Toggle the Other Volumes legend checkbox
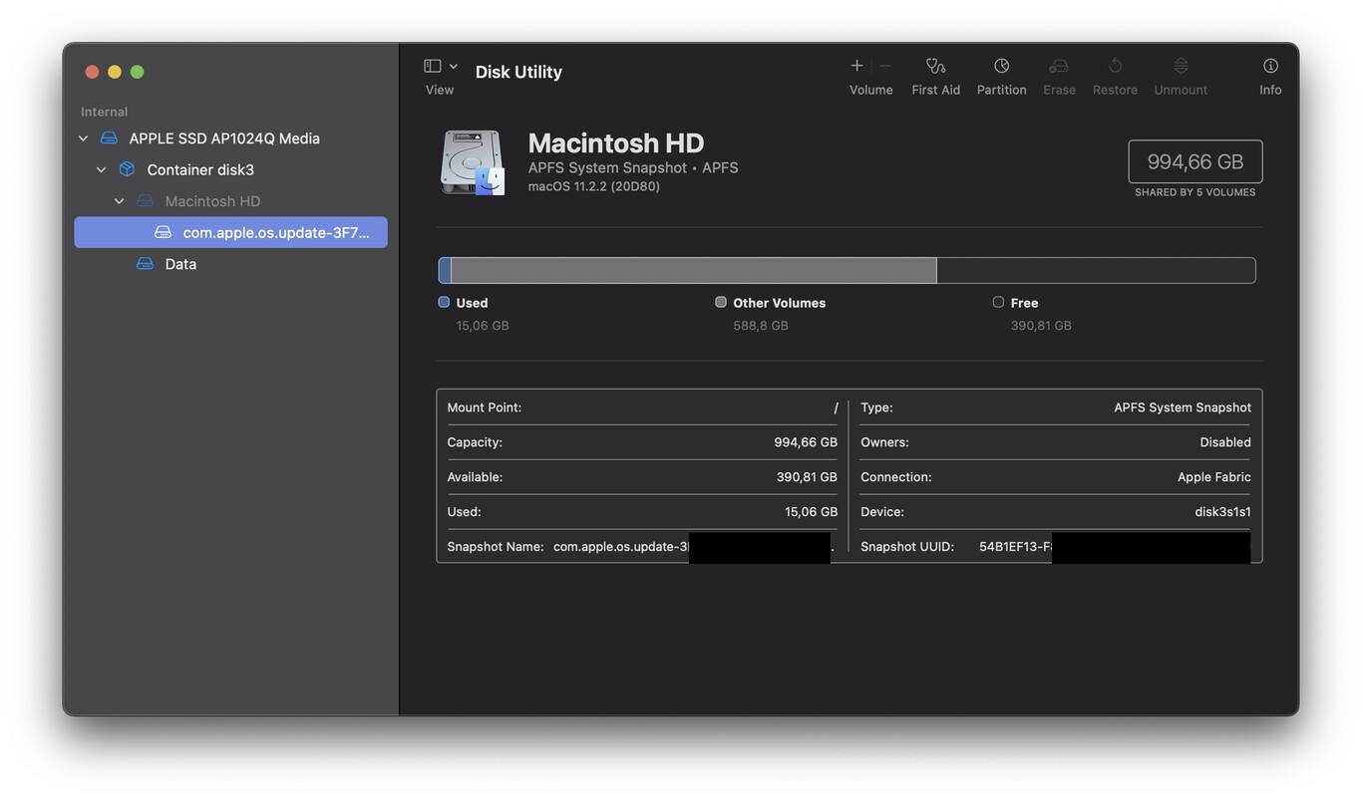The width and height of the screenshot is (1362, 799). [720, 302]
